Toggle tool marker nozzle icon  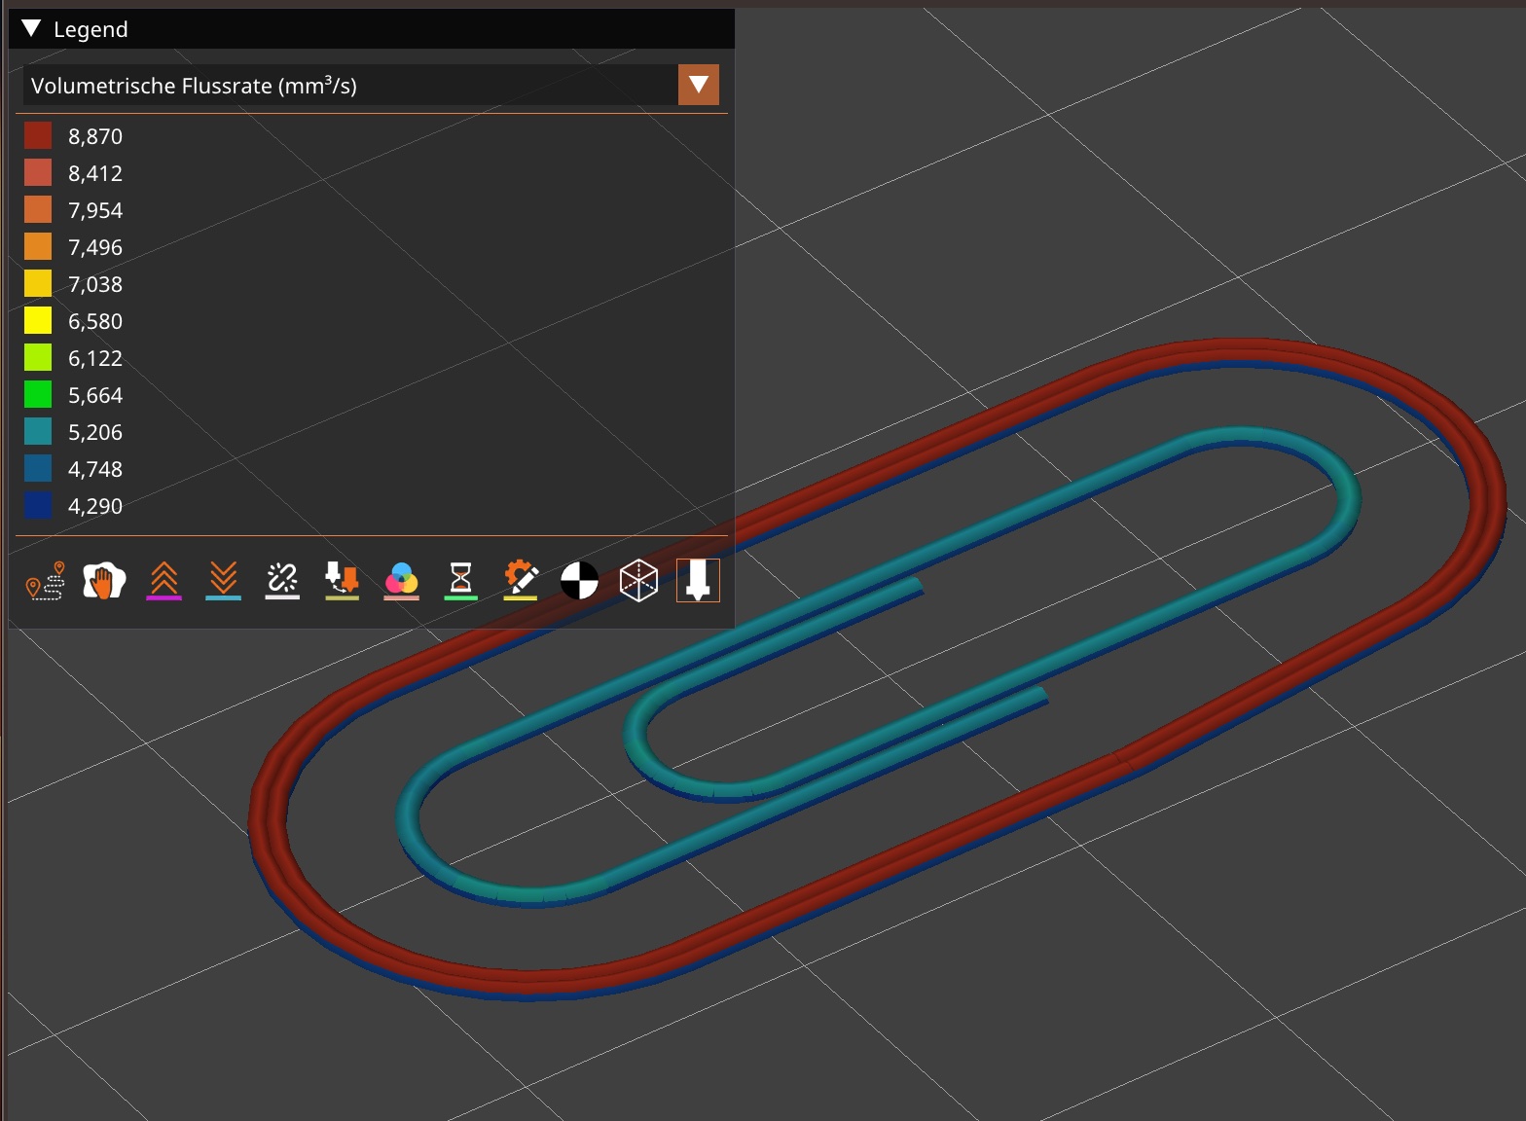click(698, 581)
